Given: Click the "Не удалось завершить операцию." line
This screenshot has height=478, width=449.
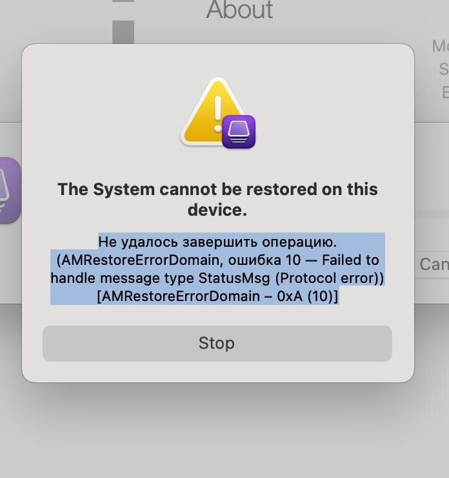Looking at the screenshot, I should click(217, 242).
